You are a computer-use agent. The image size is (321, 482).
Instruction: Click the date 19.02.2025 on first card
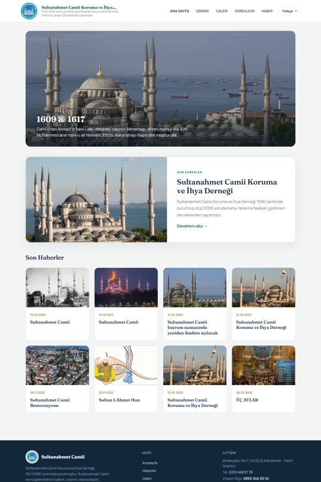click(37, 315)
